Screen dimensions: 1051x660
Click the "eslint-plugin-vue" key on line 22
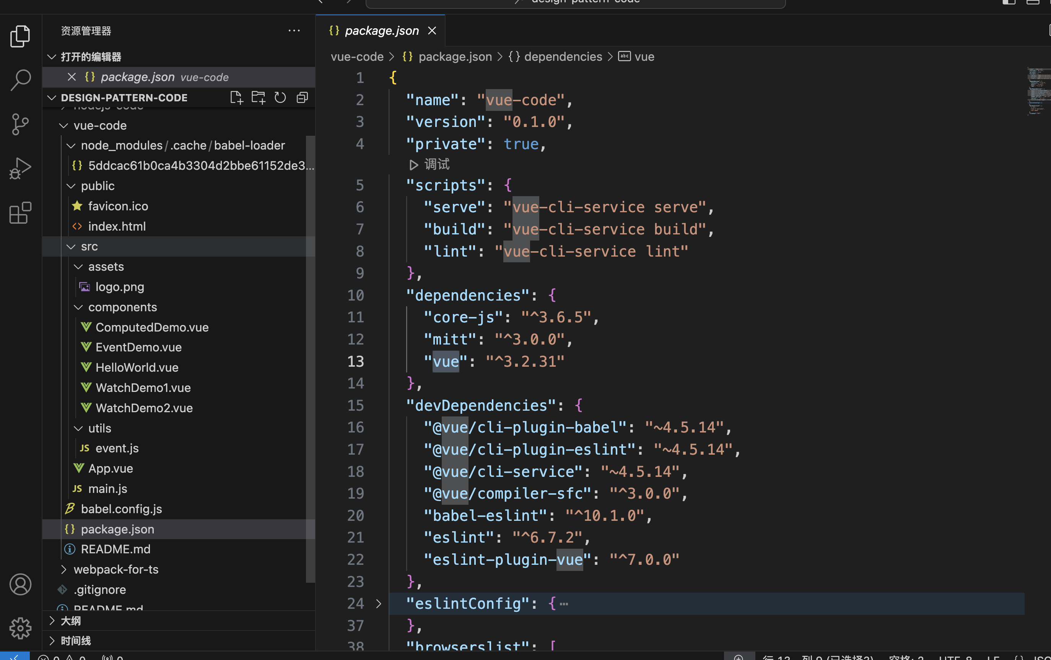(x=507, y=559)
